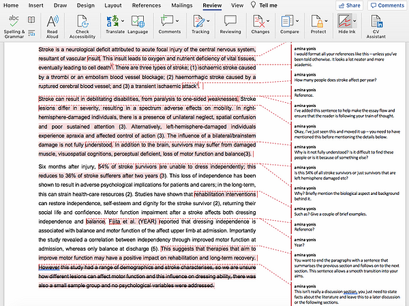Open the Reviewing pane button
Screen dimensions: 409x306
tap(230, 25)
